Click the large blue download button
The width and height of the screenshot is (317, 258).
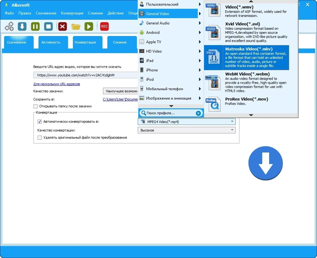point(265,163)
